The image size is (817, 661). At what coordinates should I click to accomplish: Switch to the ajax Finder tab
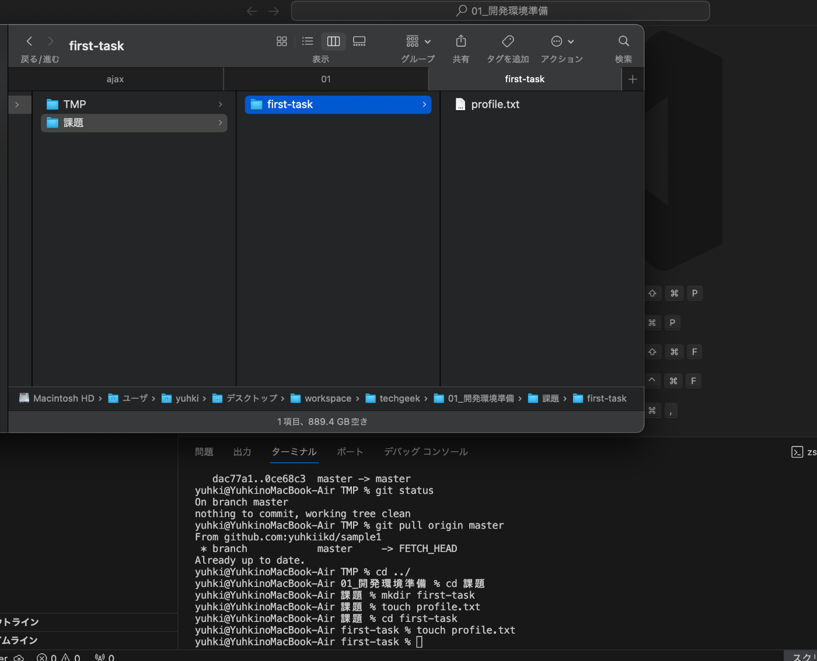pos(116,79)
